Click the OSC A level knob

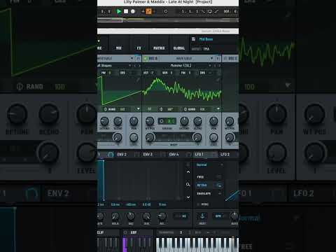(134, 137)
